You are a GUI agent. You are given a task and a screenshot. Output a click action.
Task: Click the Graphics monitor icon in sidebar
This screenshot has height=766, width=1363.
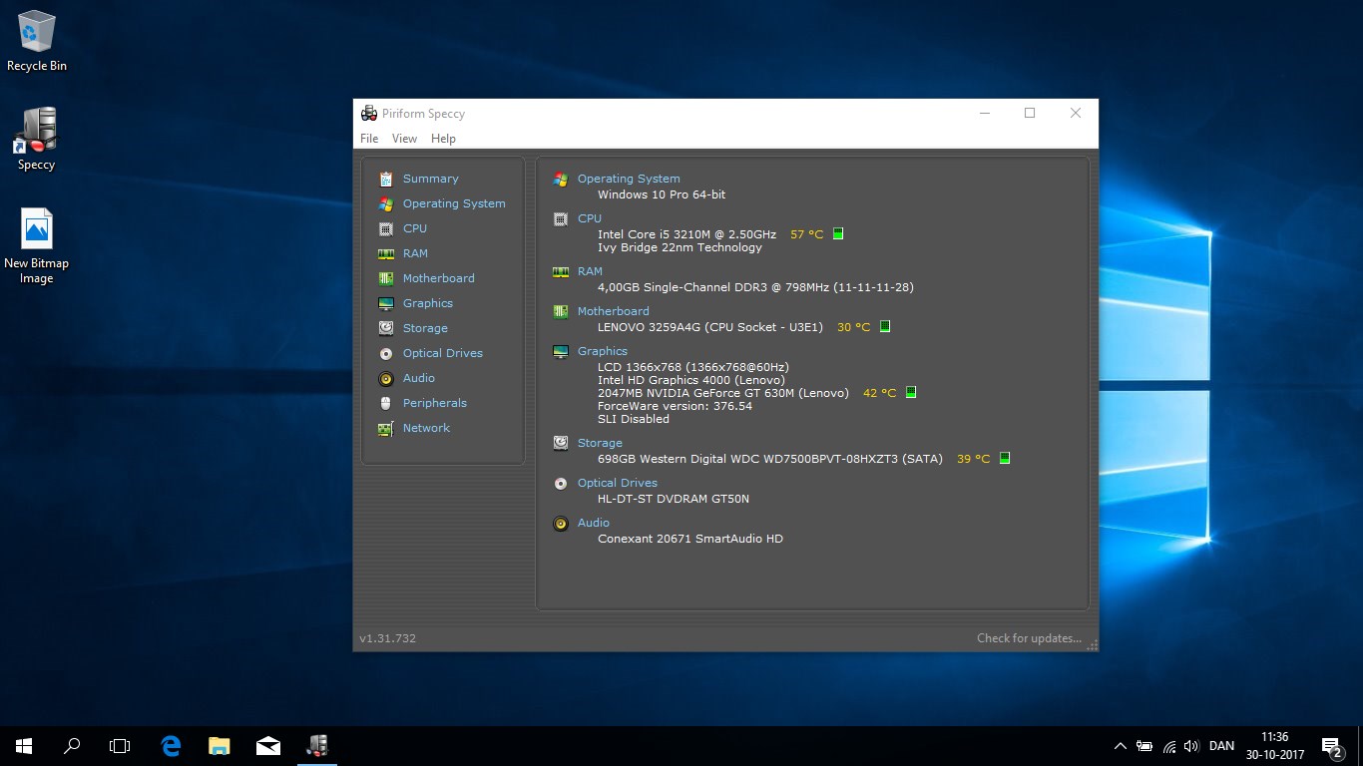pos(385,303)
